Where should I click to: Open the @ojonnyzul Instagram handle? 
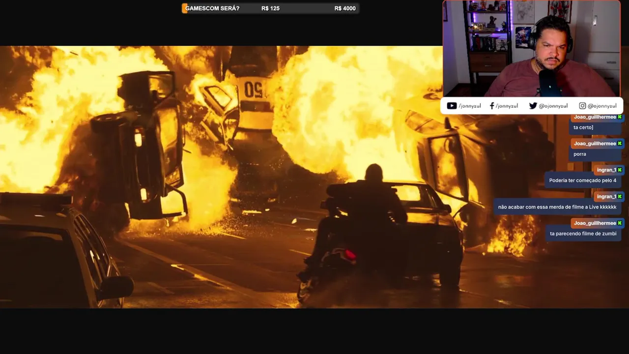point(602,106)
